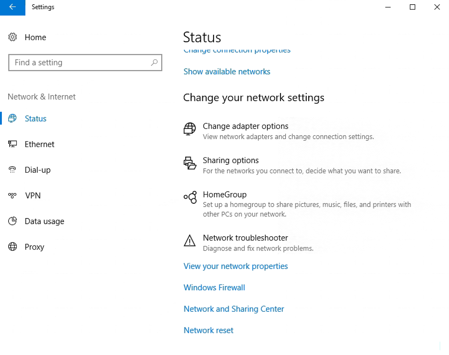This screenshot has width=449, height=355.
Task: Open Change connection properties
Action: pos(237,50)
